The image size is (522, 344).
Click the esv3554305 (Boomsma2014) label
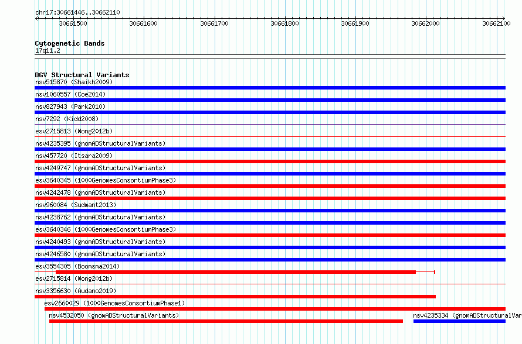77,266
